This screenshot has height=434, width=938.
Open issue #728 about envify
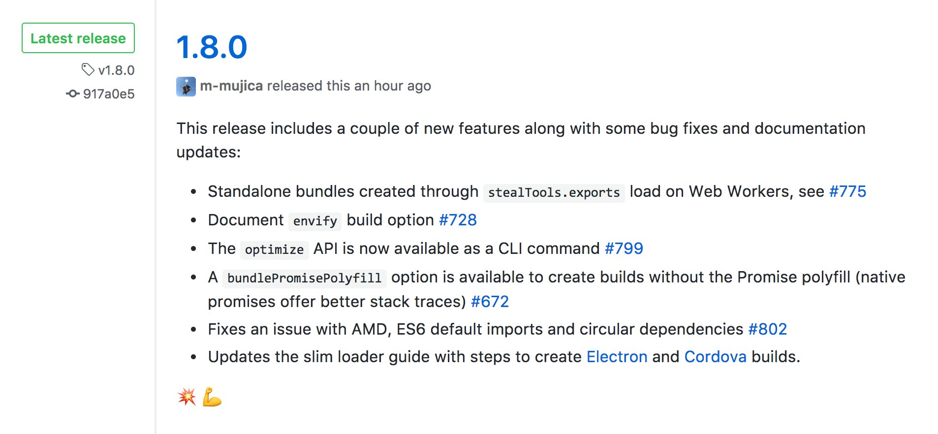pyautogui.click(x=458, y=220)
